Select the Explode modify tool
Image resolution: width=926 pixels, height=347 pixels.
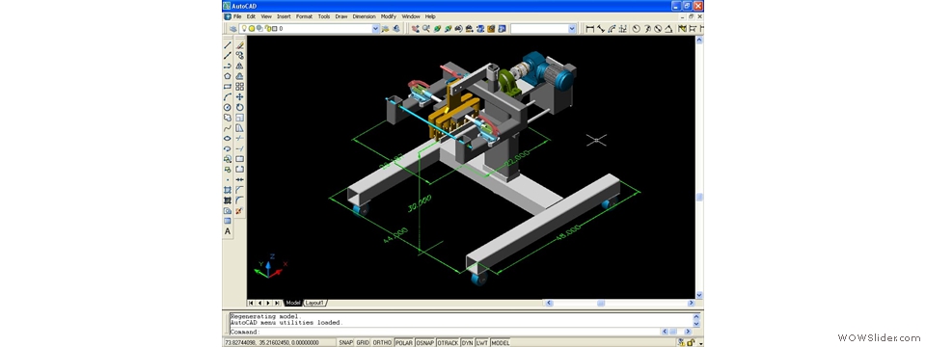(x=240, y=211)
